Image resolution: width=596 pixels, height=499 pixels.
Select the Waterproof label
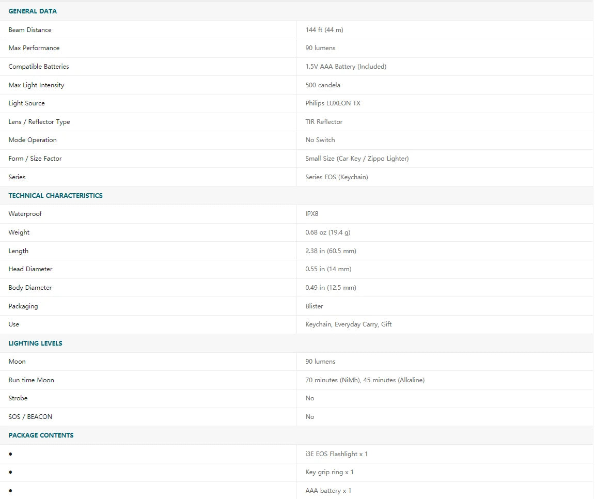25,214
